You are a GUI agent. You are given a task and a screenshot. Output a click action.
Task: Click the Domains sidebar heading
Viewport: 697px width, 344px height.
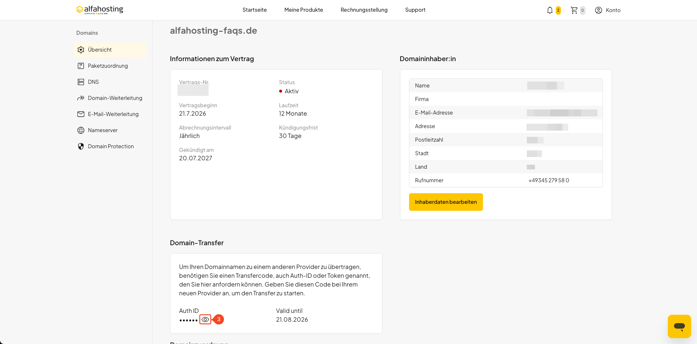click(87, 33)
